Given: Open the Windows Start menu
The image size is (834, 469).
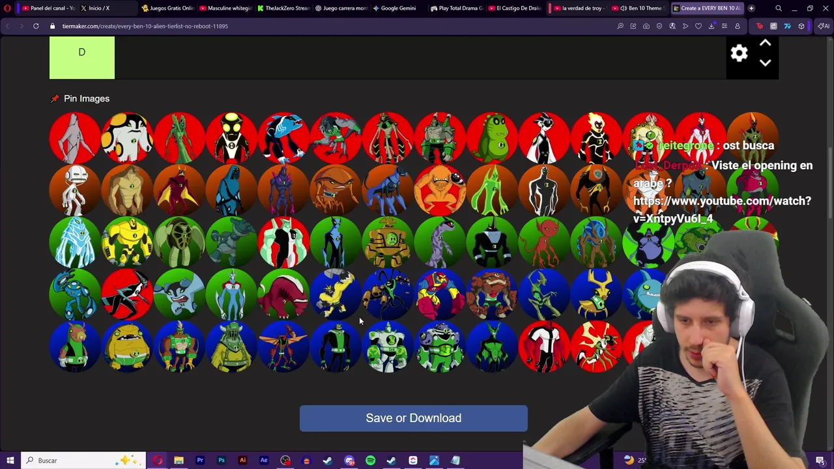Looking at the screenshot, I should pos(10,461).
